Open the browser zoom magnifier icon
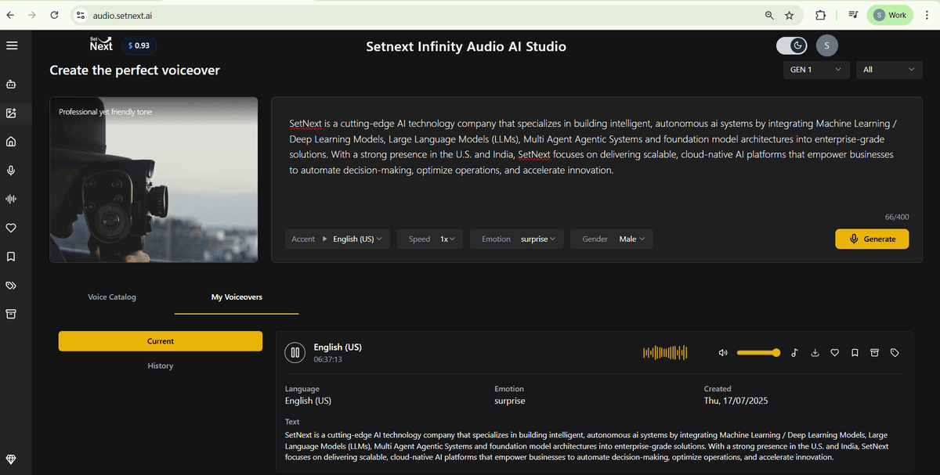 pos(769,15)
